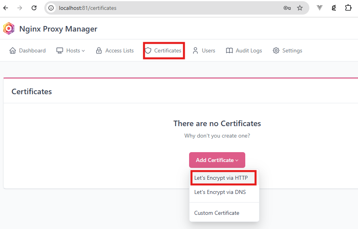Click the Hosts monitor icon
This screenshot has width=358, height=229.
point(60,50)
